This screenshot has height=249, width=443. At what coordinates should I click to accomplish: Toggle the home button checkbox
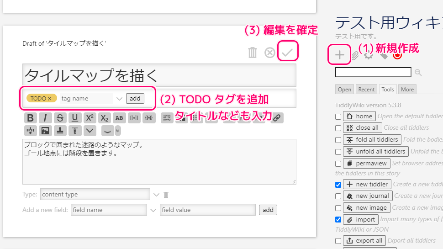(x=338, y=117)
